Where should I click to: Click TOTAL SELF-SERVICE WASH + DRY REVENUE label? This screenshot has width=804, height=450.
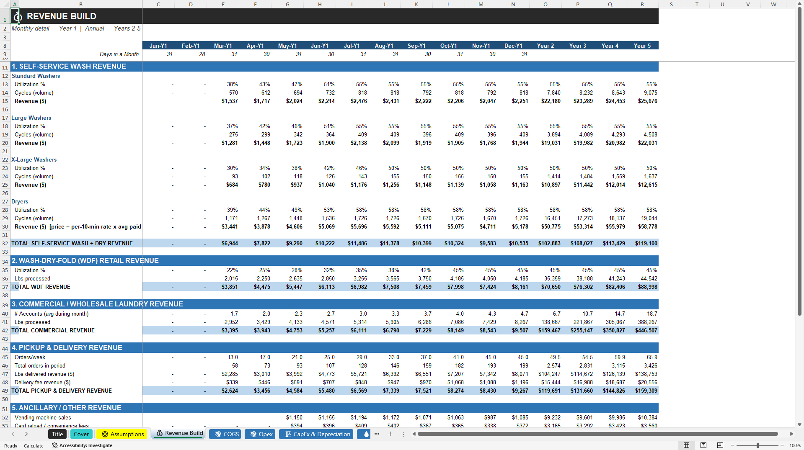[72, 243]
